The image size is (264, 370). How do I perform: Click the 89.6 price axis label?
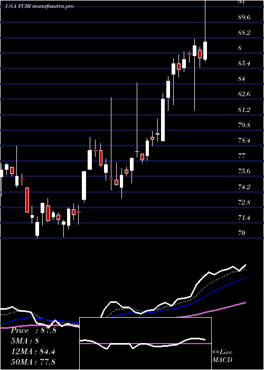pyautogui.click(x=244, y=17)
